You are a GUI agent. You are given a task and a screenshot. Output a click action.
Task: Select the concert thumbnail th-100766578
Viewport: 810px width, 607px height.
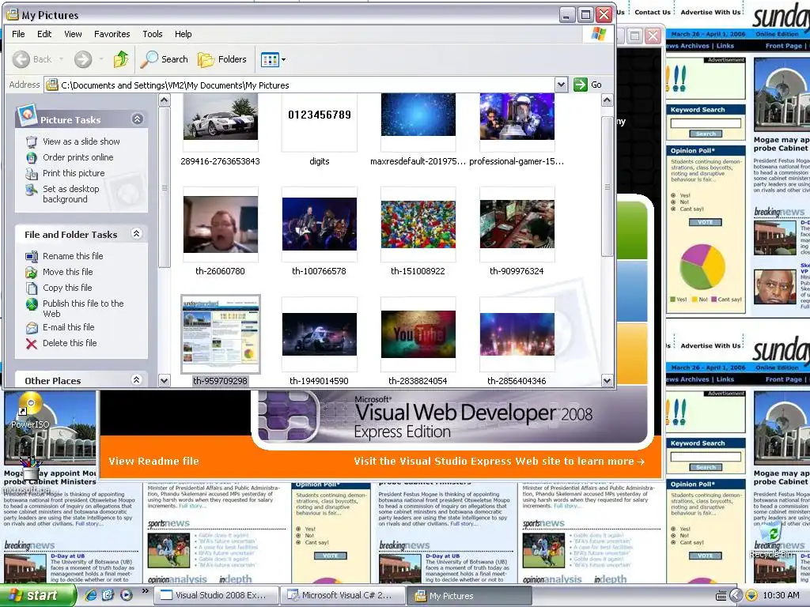320,224
